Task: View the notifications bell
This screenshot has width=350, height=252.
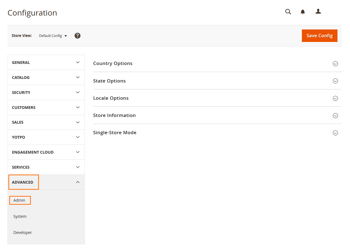Action: [x=303, y=12]
